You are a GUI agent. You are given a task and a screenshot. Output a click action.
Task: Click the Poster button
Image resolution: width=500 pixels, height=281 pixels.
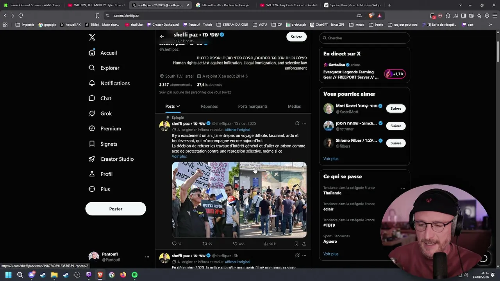tap(116, 209)
